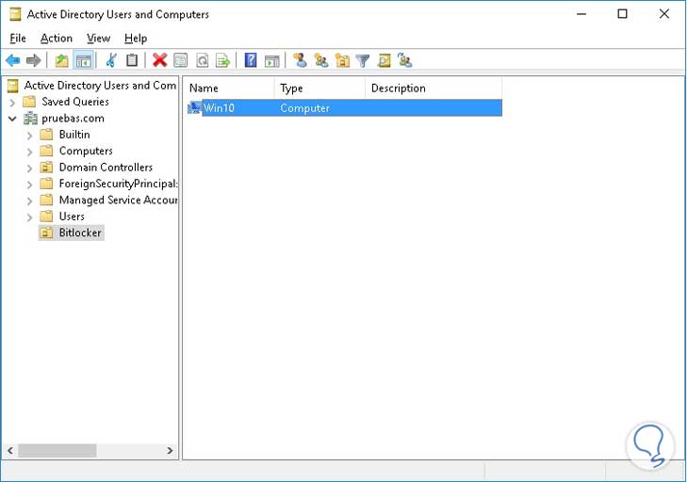The height and width of the screenshot is (482, 688).
Task: Click Add to group icon
Action: (x=404, y=60)
